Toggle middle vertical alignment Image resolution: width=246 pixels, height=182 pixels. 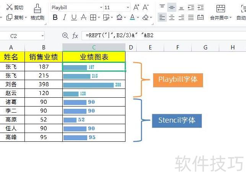tap(172, 7)
